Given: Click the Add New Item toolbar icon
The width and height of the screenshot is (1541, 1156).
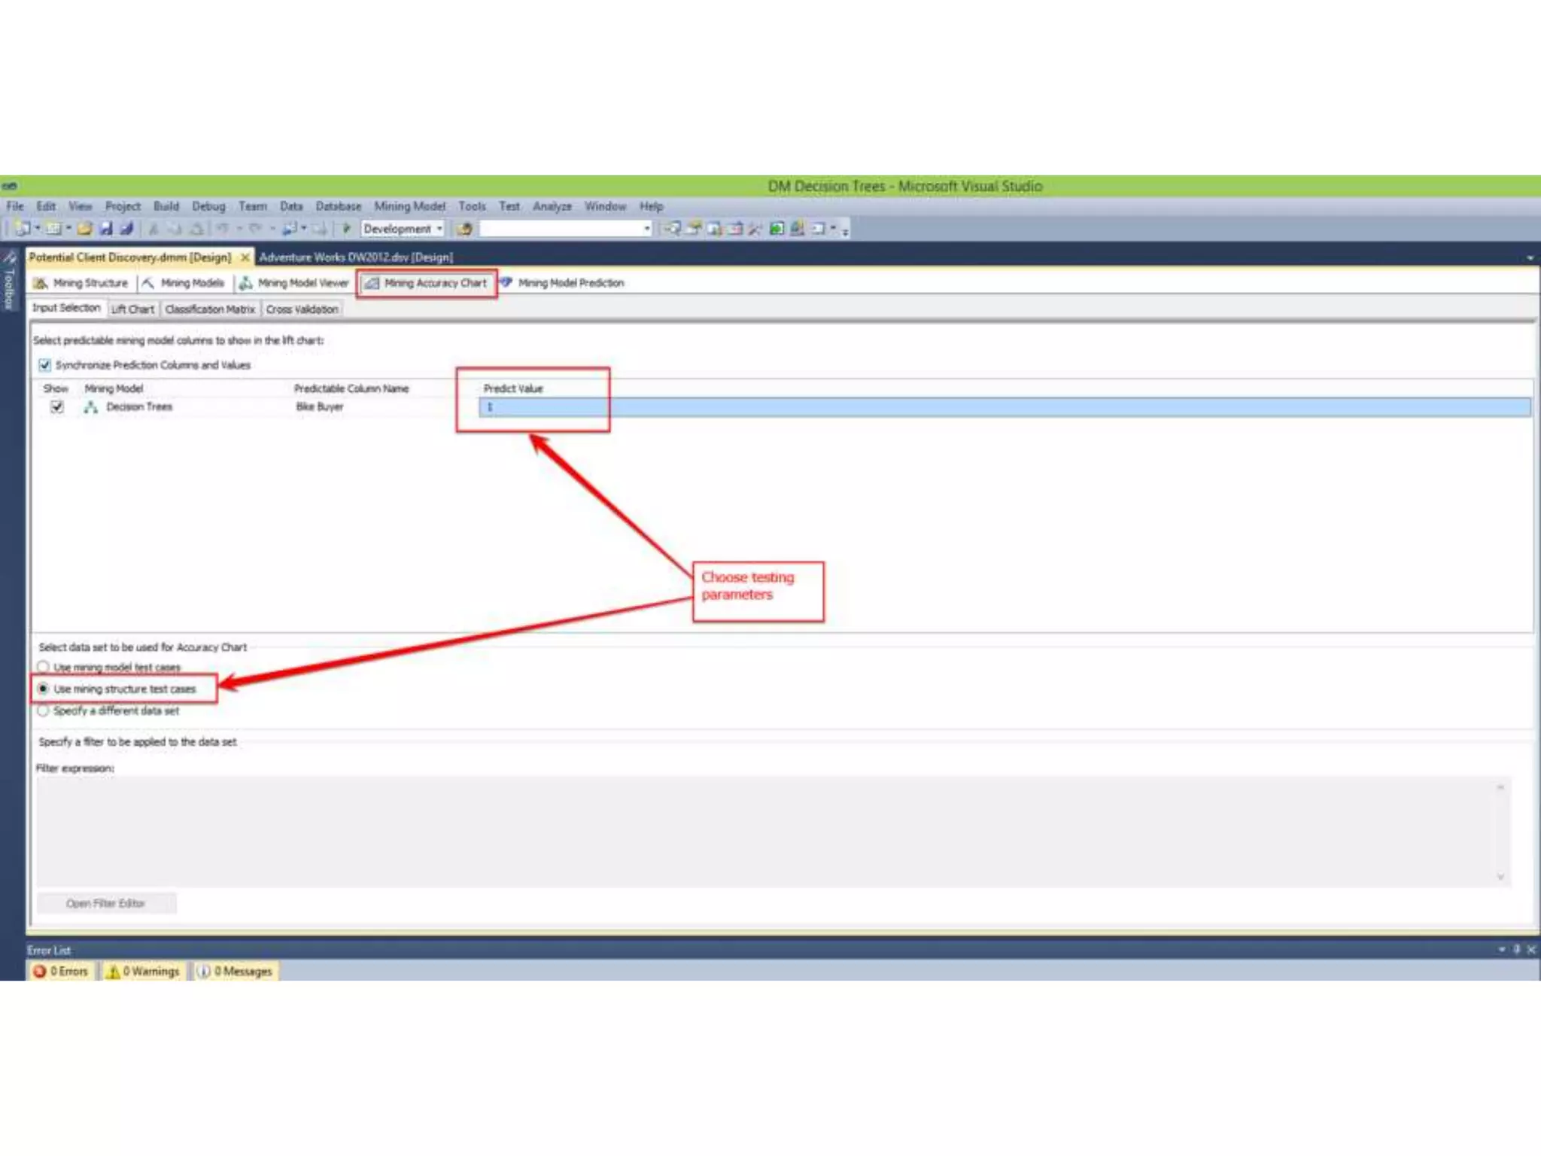Looking at the screenshot, I should [x=53, y=228].
